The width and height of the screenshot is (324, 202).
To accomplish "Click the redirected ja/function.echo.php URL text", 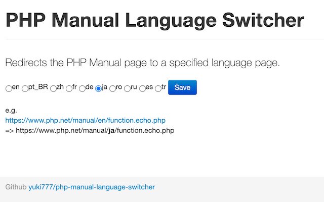I will coord(95,131).
